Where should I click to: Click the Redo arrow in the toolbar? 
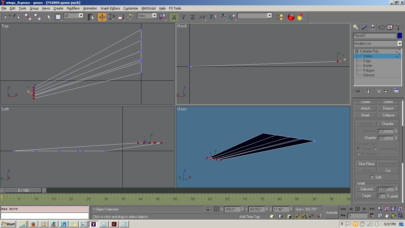[x=17, y=17]
